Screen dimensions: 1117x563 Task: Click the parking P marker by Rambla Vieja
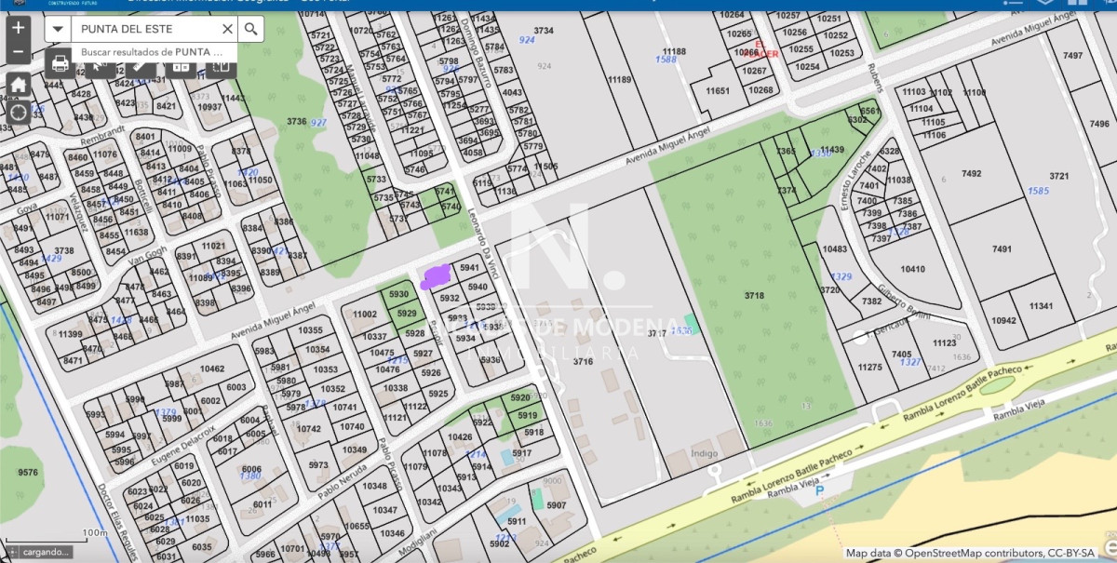[x=820, y=489]
